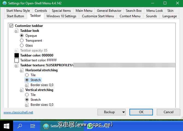Go to the Context Menu tab
Viewport: 183px width, 131px height.
[x=130, y=16]
